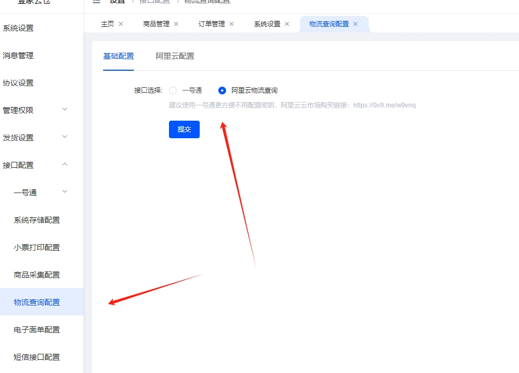Open the 基础配置 tab

coord(119,56)
